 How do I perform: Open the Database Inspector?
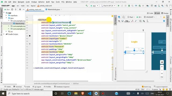tap(62, 87)
